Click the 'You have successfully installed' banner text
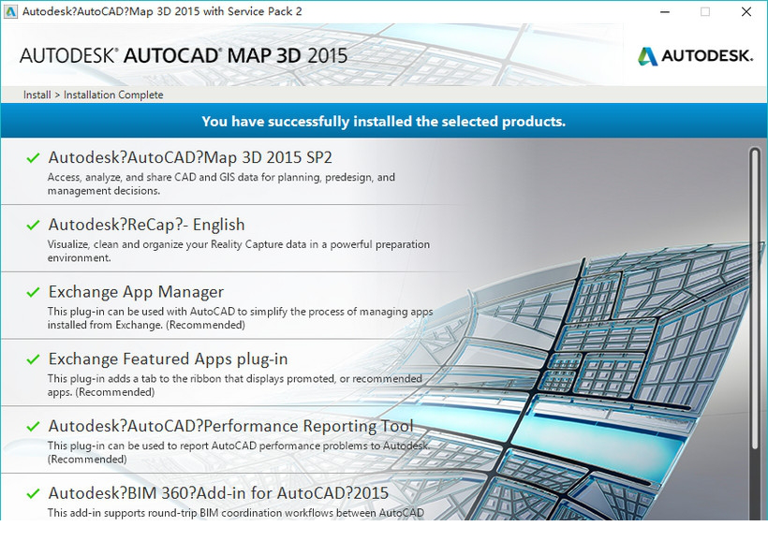This screenshot has width=768, height=541. pos(383,122)
